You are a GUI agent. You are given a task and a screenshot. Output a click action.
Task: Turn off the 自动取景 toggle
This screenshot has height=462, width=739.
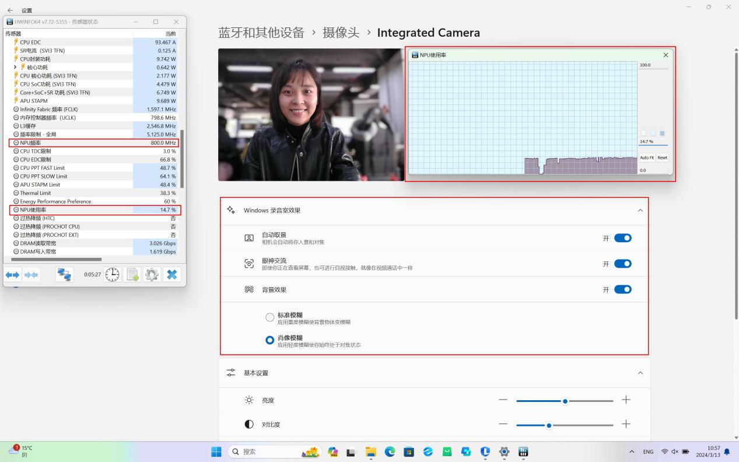[622, 238]
